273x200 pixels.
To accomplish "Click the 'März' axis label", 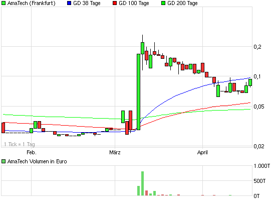I will [x=115, y=152].
